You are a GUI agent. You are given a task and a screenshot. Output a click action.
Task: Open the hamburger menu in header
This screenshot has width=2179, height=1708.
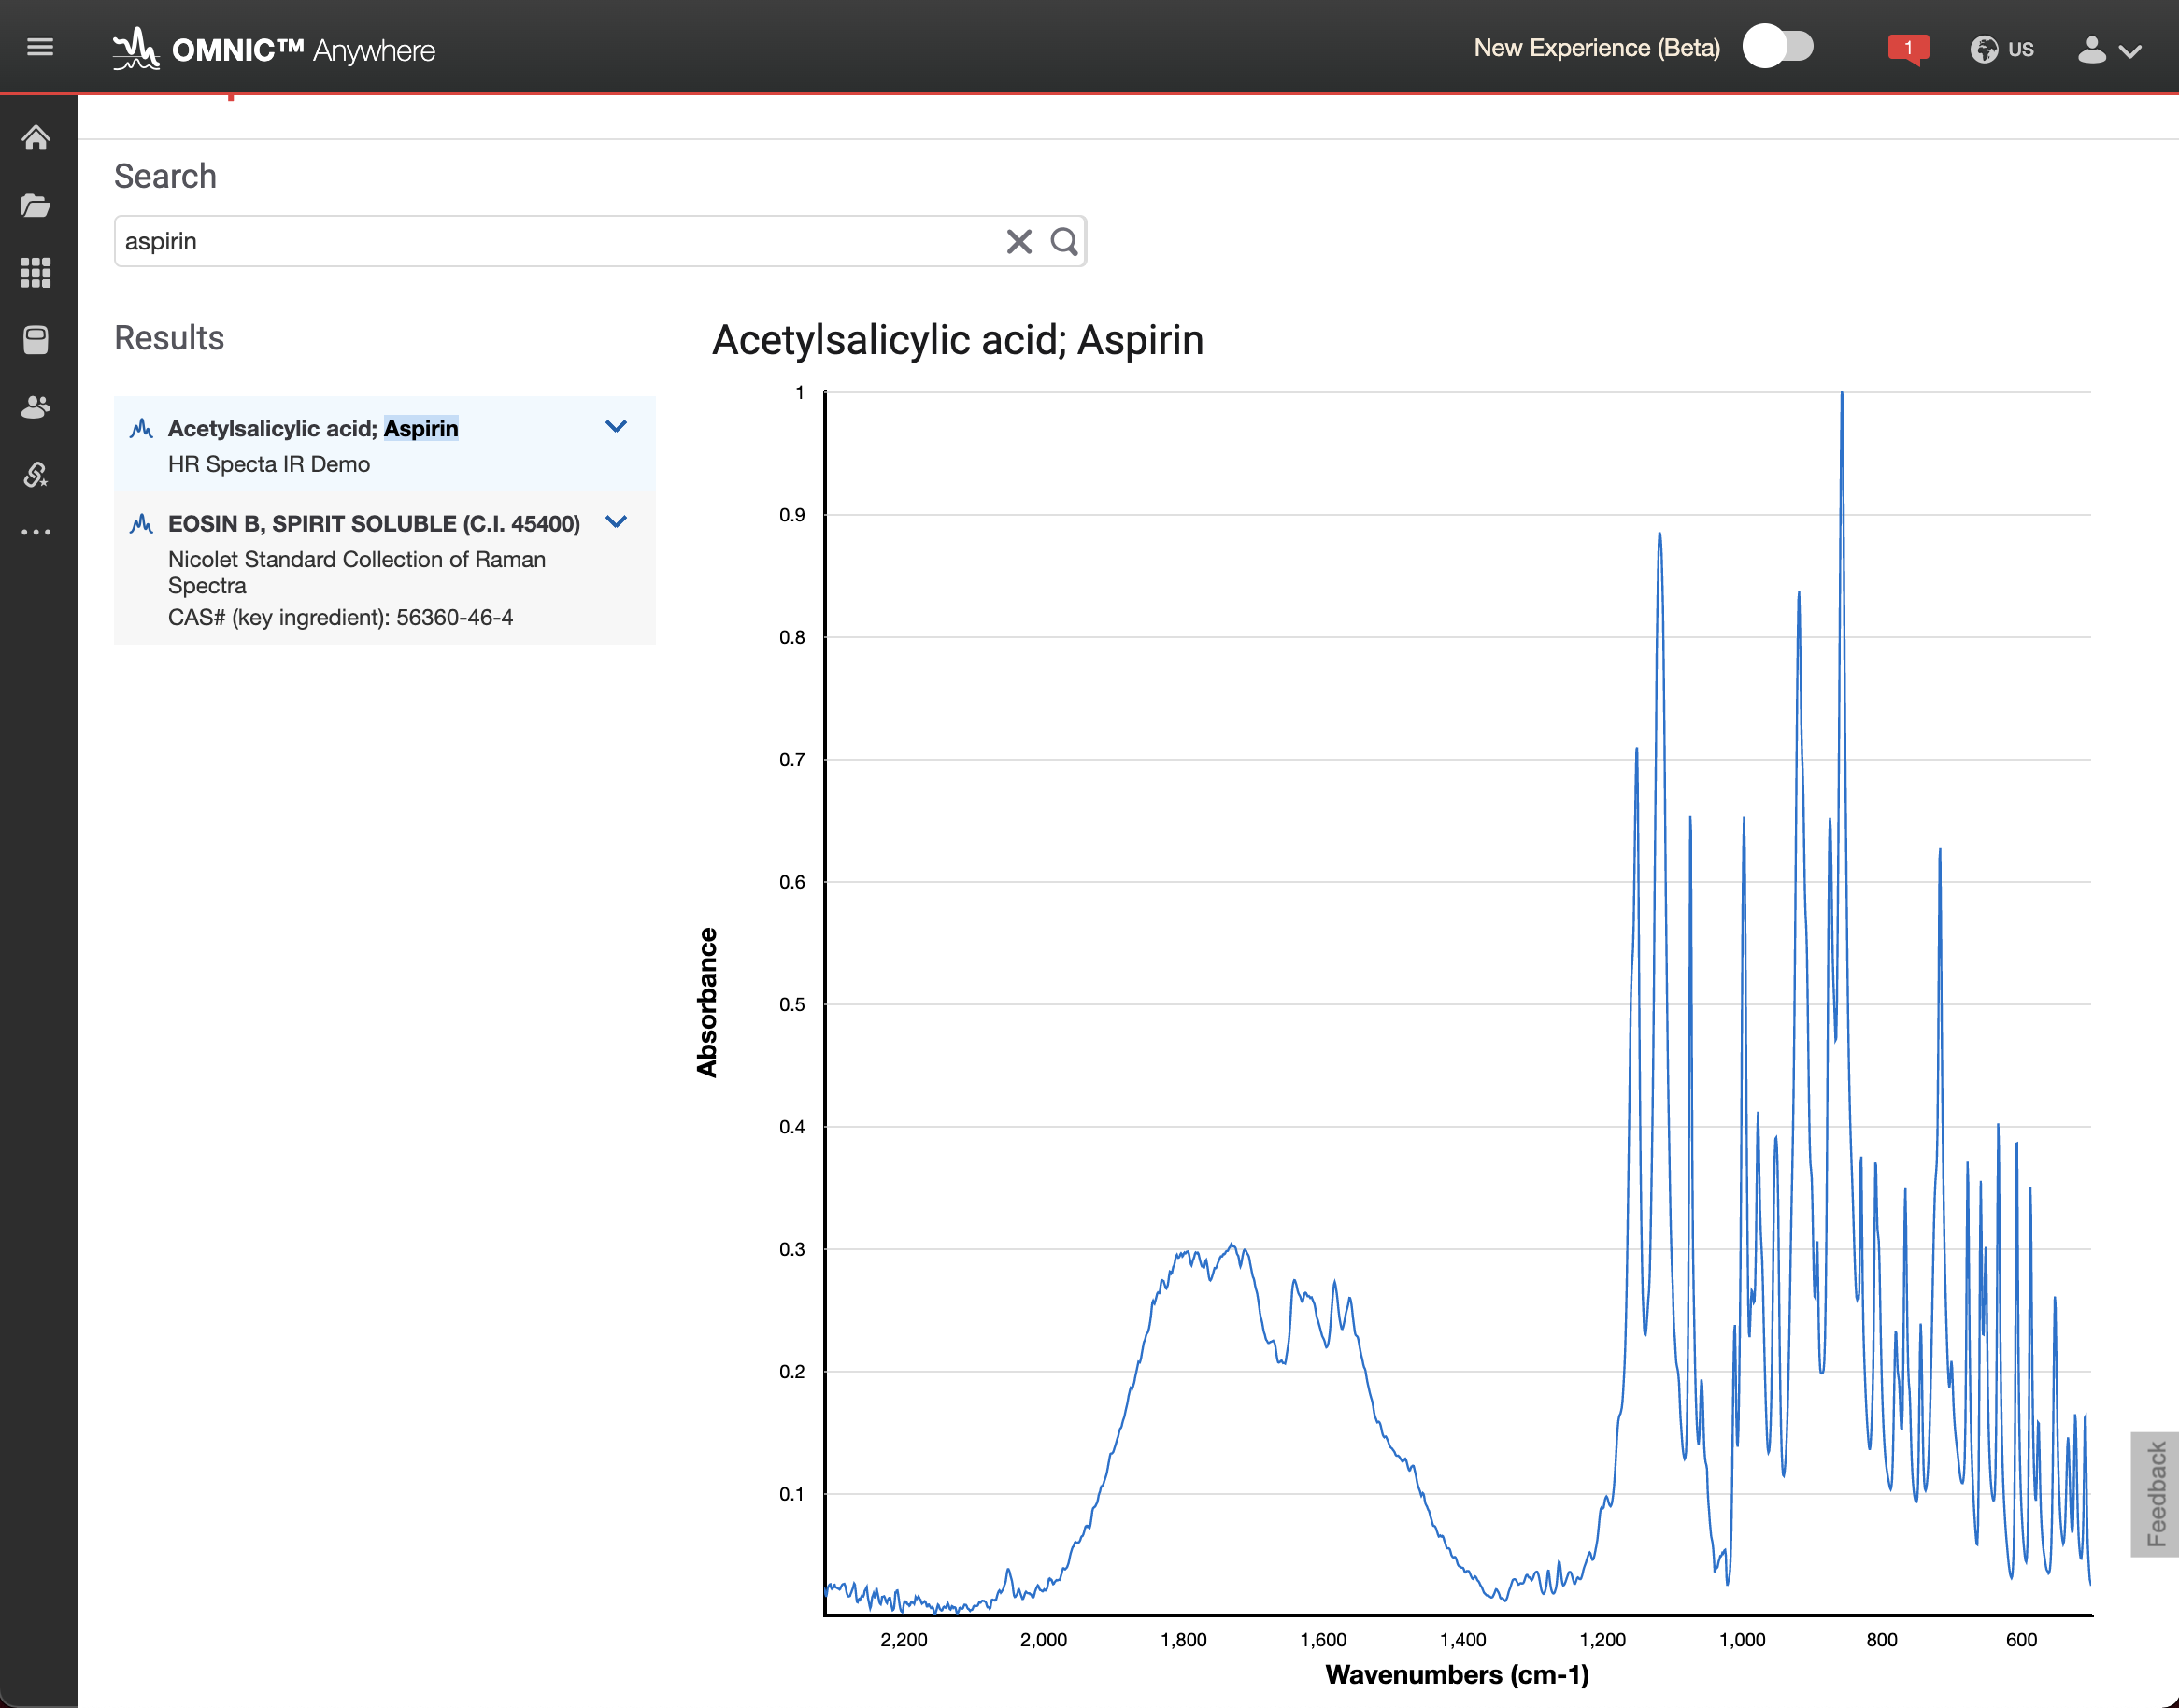pyautogui.click(x=40, y=47)
